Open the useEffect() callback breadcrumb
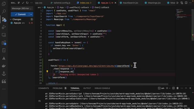This screenshot has width=194, height=109. click(78, 7)
